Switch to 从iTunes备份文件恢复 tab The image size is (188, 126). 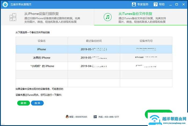pyautogui.click(x=141, y=17)
